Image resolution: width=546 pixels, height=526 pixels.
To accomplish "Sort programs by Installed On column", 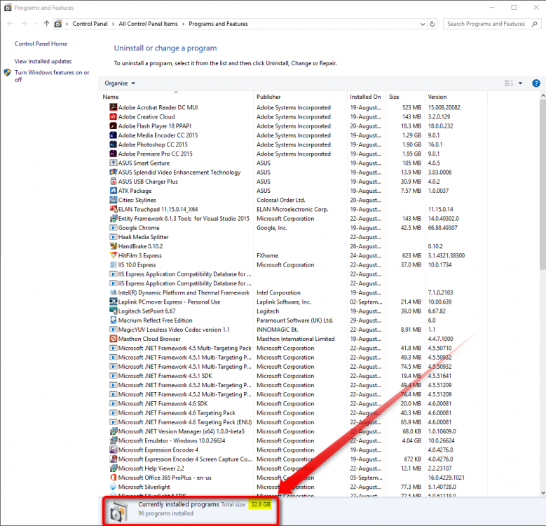I will [x=365, y=97].
